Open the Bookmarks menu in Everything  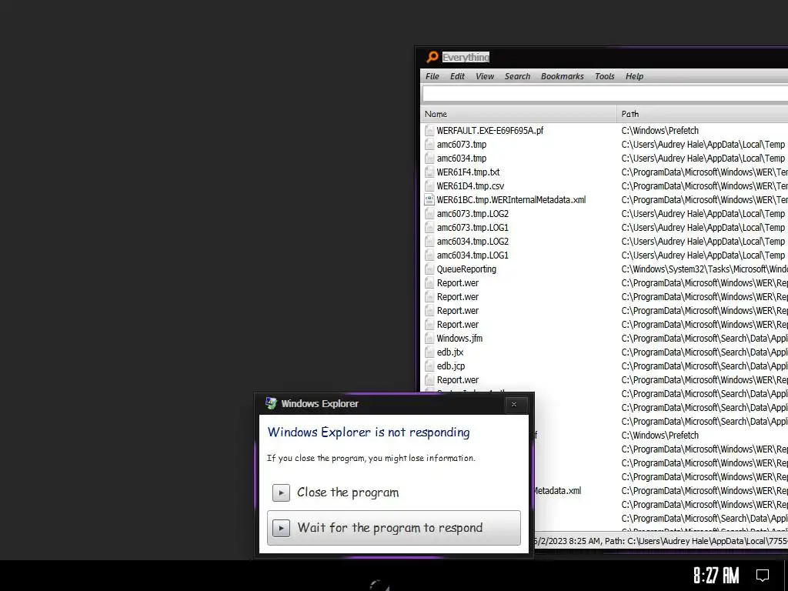coord(563,76)
